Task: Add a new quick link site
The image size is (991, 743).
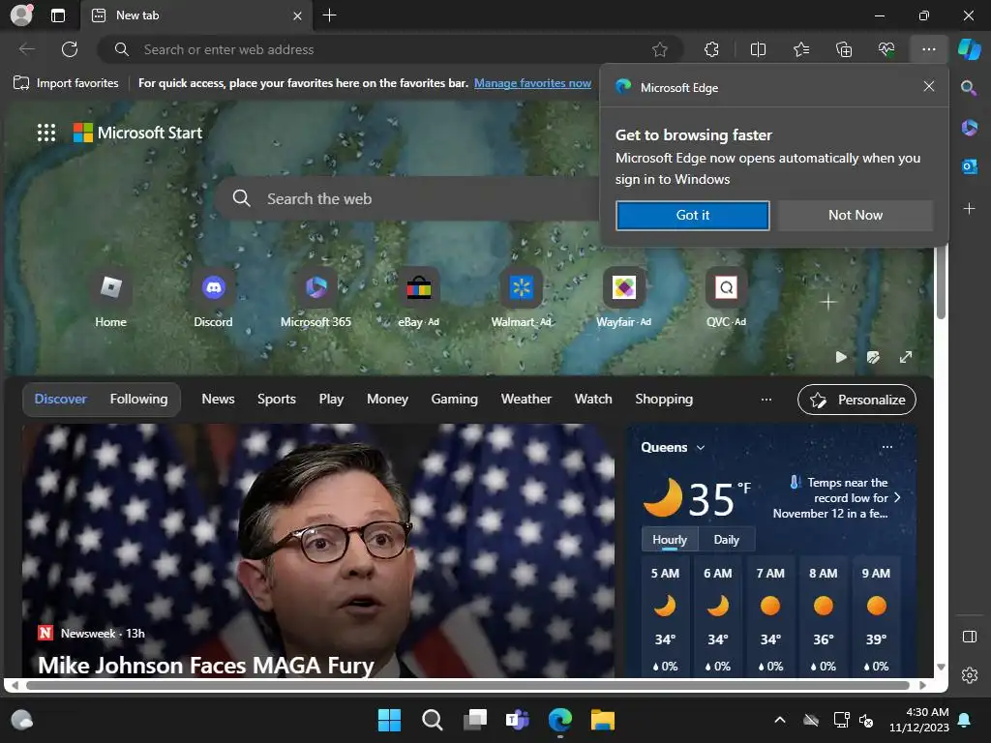Action: [828, 302]
